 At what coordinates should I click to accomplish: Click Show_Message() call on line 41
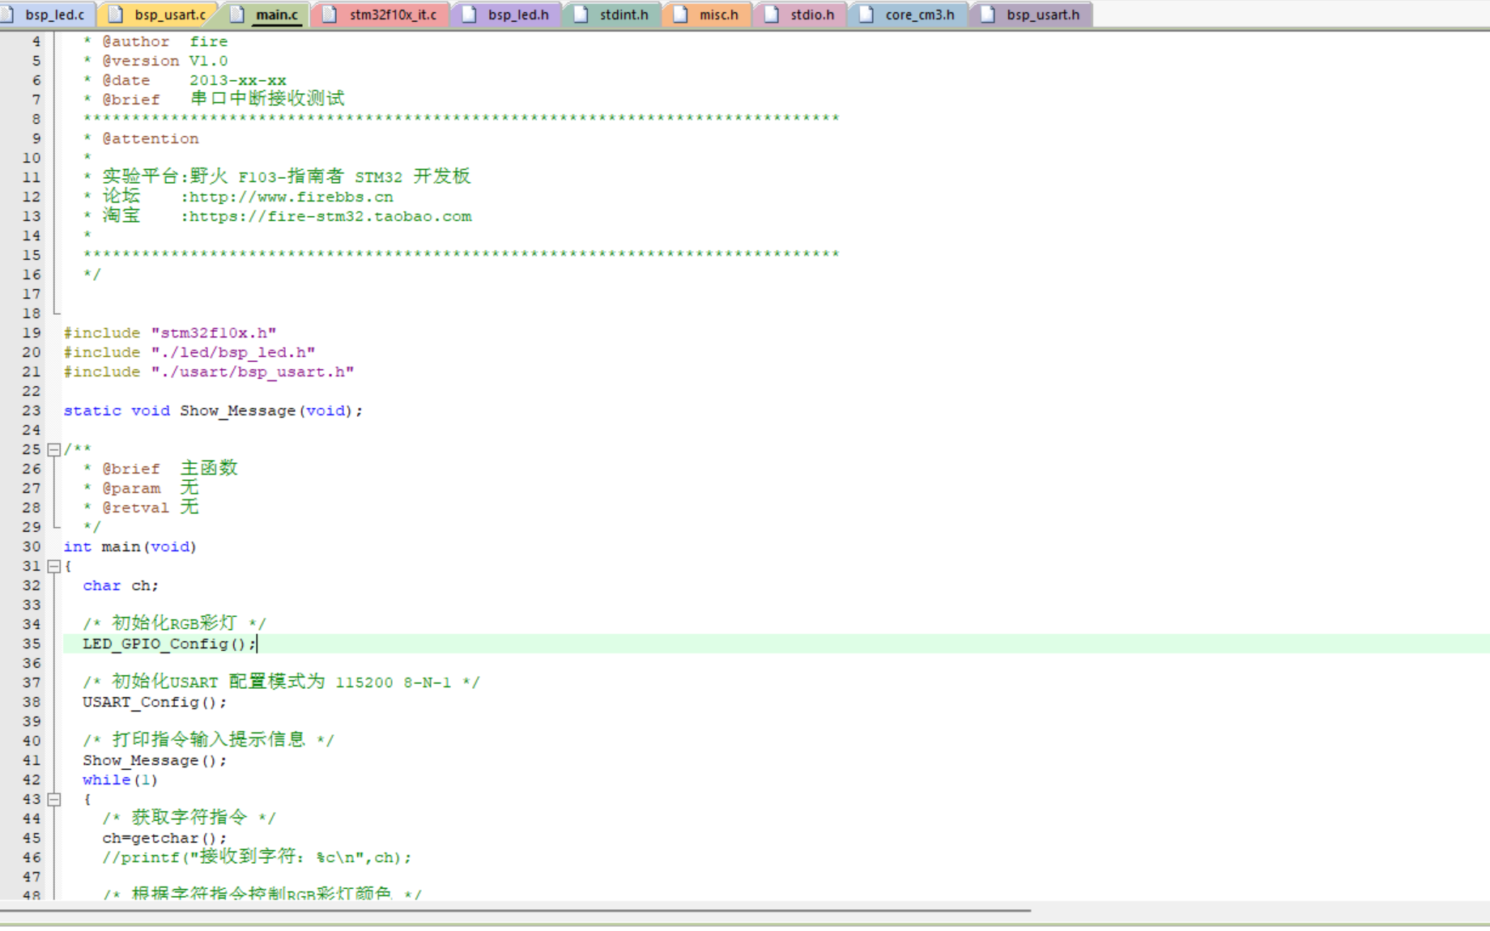154,760
